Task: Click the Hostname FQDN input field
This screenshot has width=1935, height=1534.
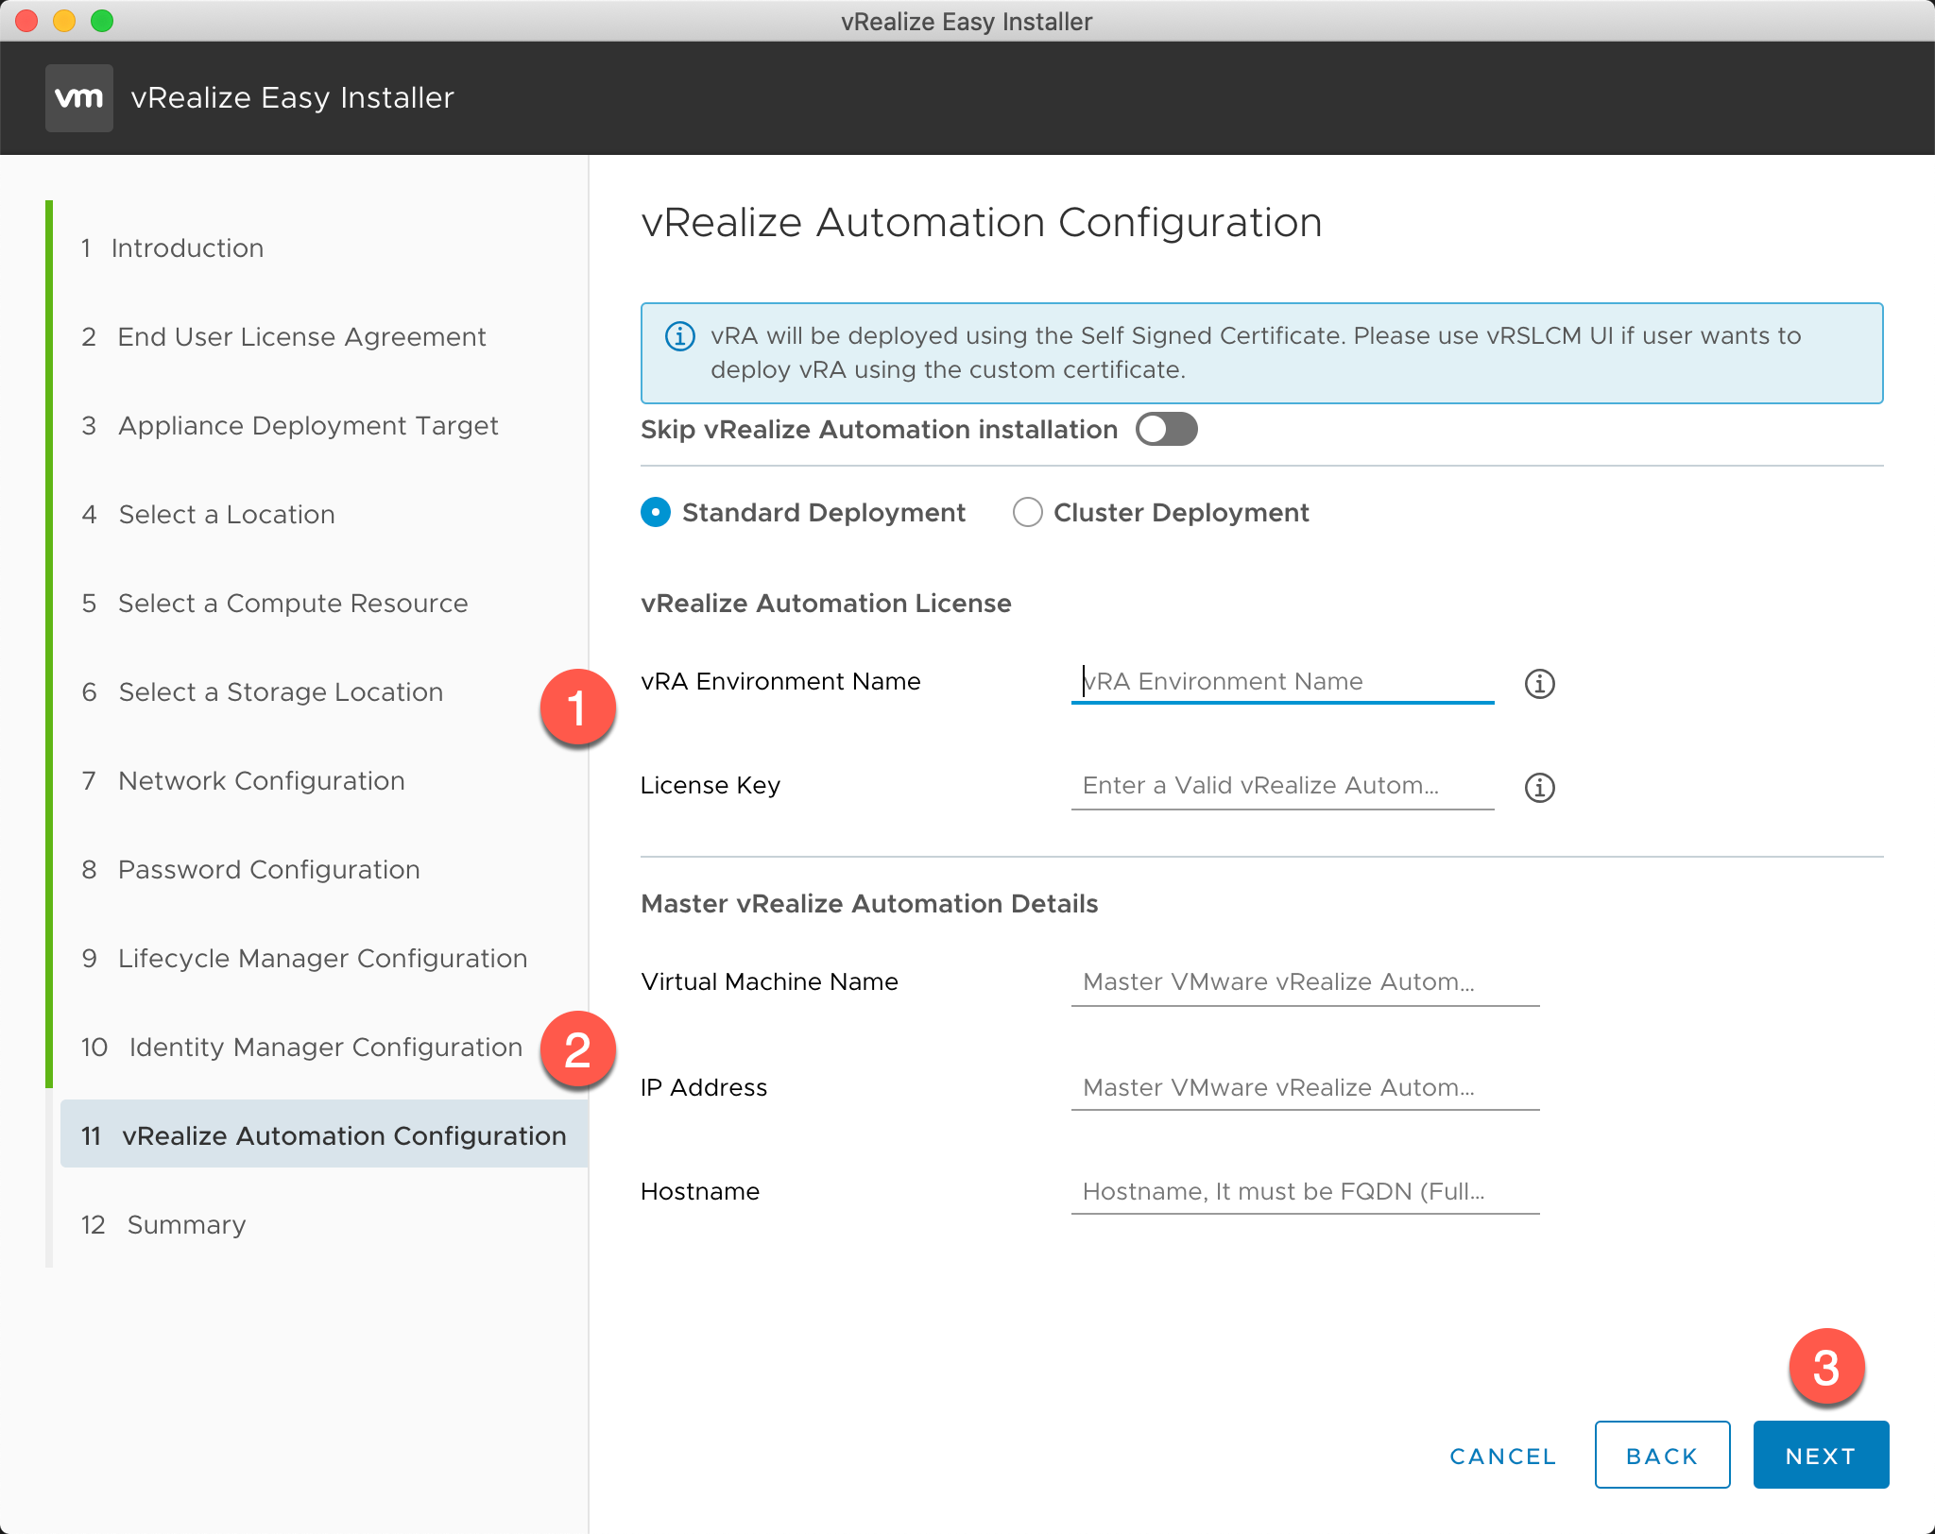Action: click(1306, 1192)
